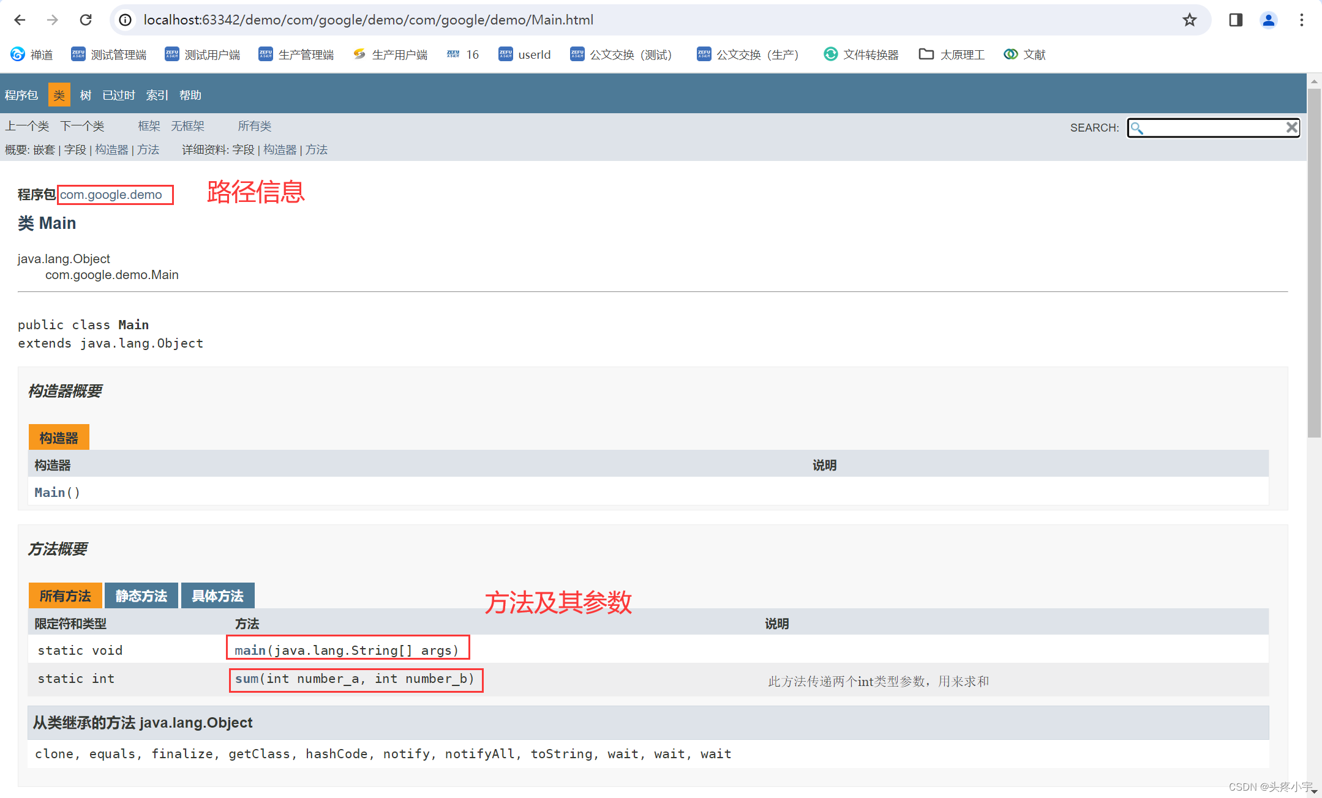The width and height of the screenshot is (1322, 798).
Task: Open the 树 navigation item
Action: [x=85, y=95]
